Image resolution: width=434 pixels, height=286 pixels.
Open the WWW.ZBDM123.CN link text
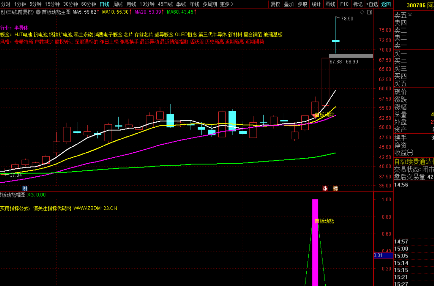(95, 208)
